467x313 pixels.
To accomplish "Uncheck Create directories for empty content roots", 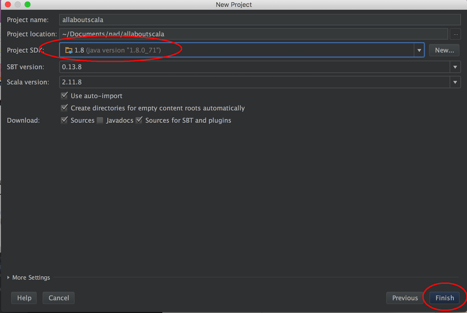I will tap(64, 107).
